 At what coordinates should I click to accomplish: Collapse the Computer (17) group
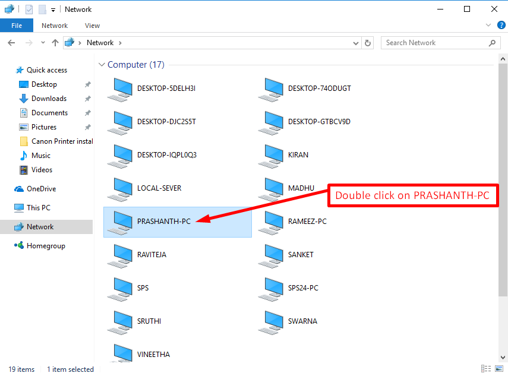tap(101, 64)
